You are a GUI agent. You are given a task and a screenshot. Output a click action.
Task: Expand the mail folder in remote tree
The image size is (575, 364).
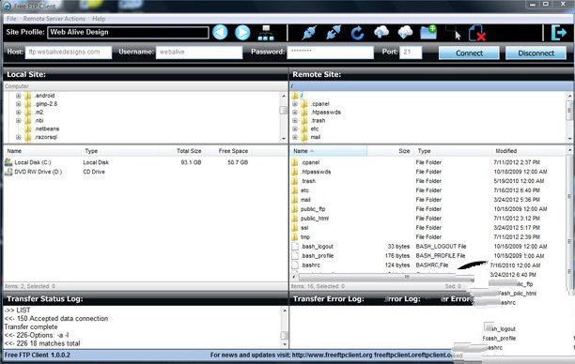click(295, 137)
